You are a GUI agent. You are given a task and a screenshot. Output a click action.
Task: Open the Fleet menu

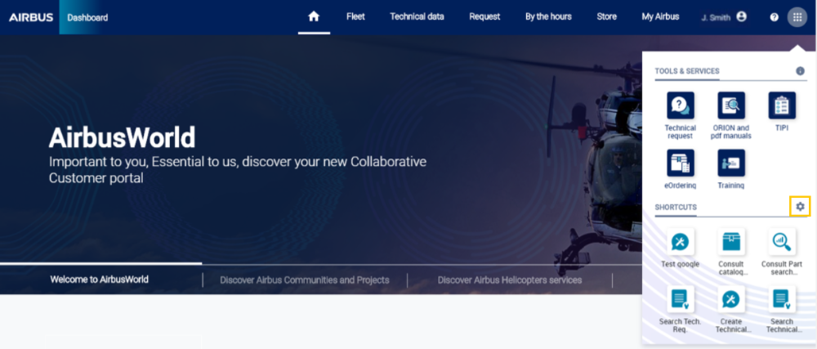tap(355, 16)
